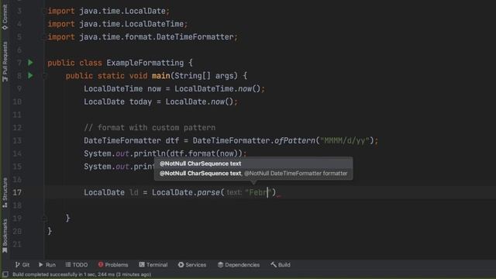Open the Build tool window
Image resolution: width=496 pixels, height=279 pixels.
[x=281, y=265]
